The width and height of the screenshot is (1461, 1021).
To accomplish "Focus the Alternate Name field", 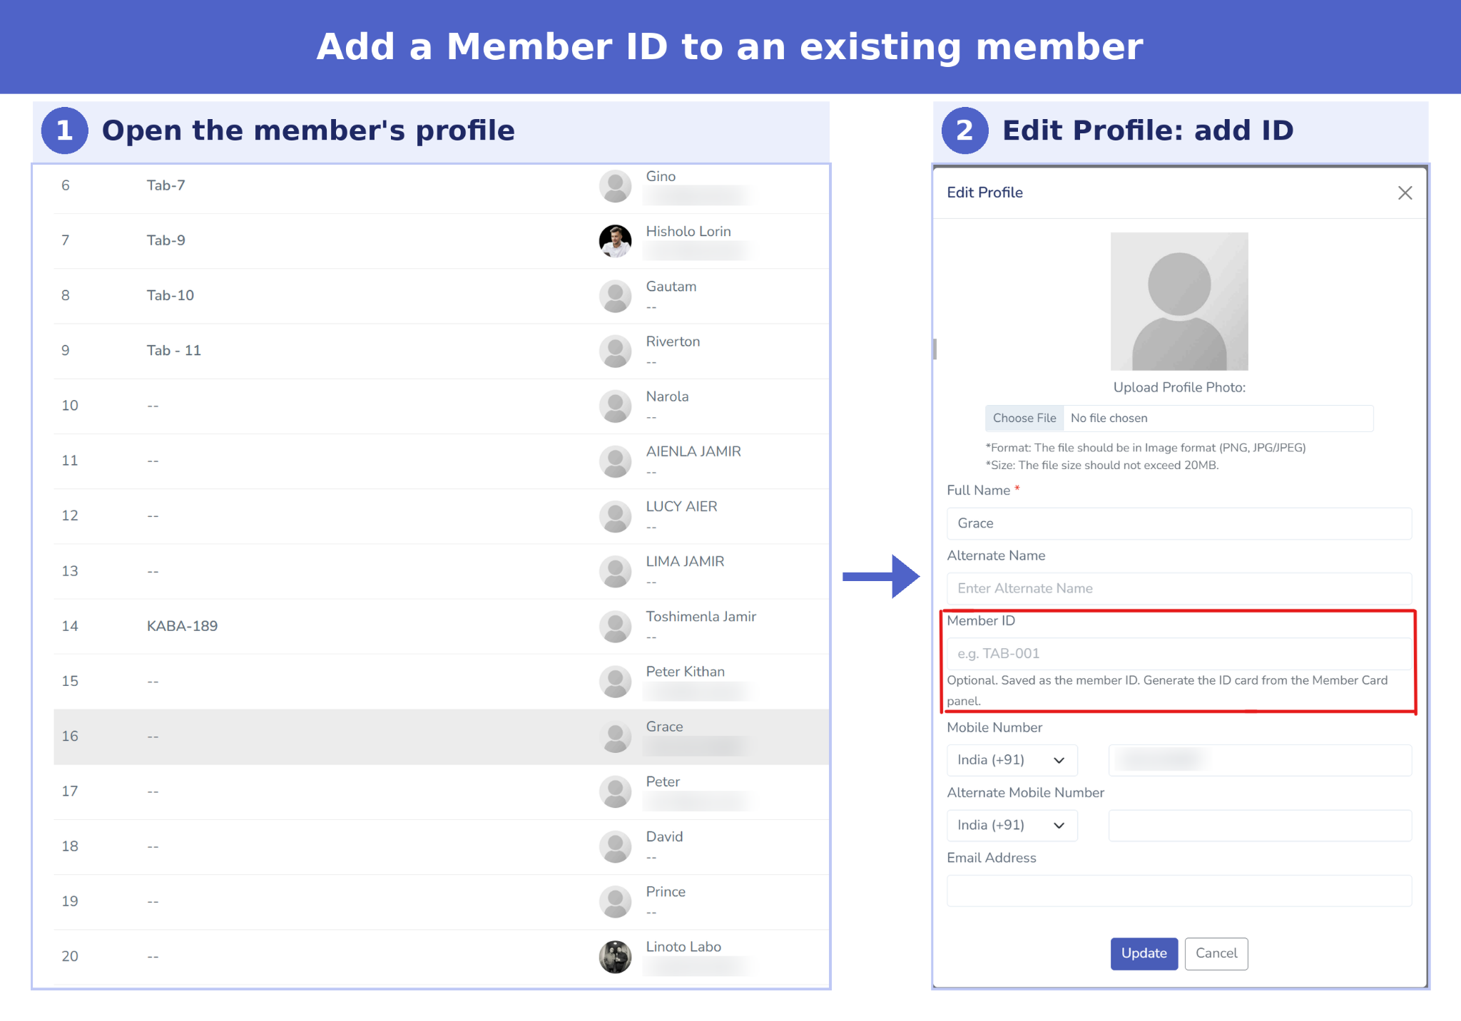I will pyautogui.click(x=1179, y=588).
